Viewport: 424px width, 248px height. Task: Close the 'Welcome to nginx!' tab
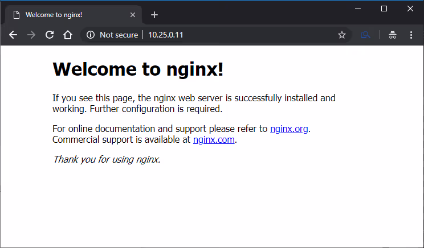coord(133,15)
